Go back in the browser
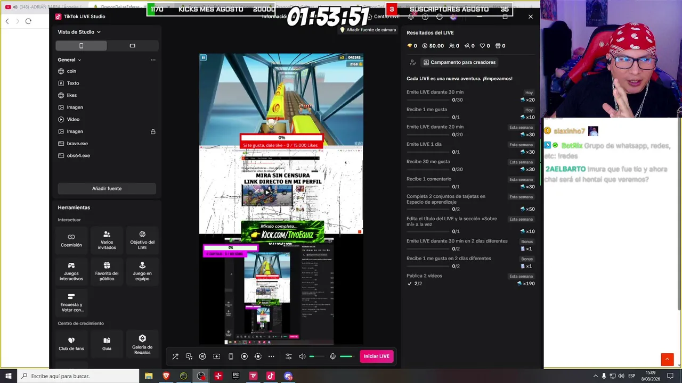 (7, 21)
